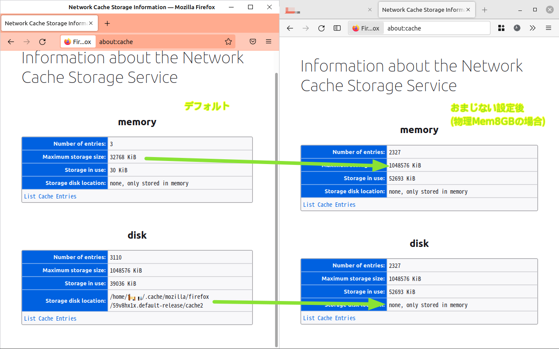The height and width of the screenshot is (349, 559).
Task: Toggle the sidebar icon in the right Firefox window
Action: (337, 28)
